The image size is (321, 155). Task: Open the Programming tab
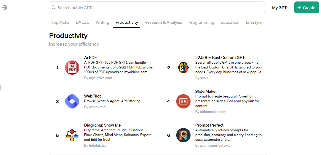201,22
